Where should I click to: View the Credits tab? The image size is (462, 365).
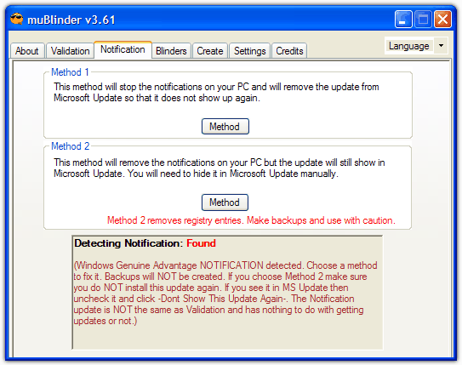(x=289, y=51)
